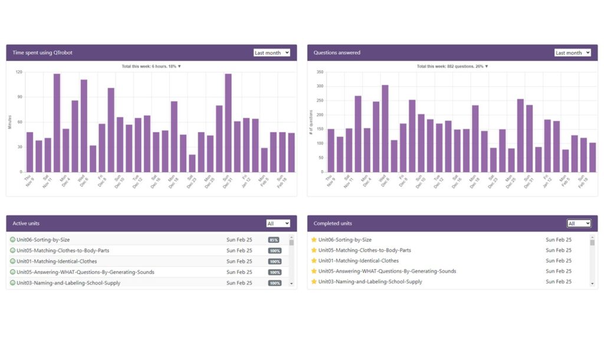This screenshot has height=340, width=604.
Task: Open the Time spent 'Last month' dropdown
Action: coord(271,53)
